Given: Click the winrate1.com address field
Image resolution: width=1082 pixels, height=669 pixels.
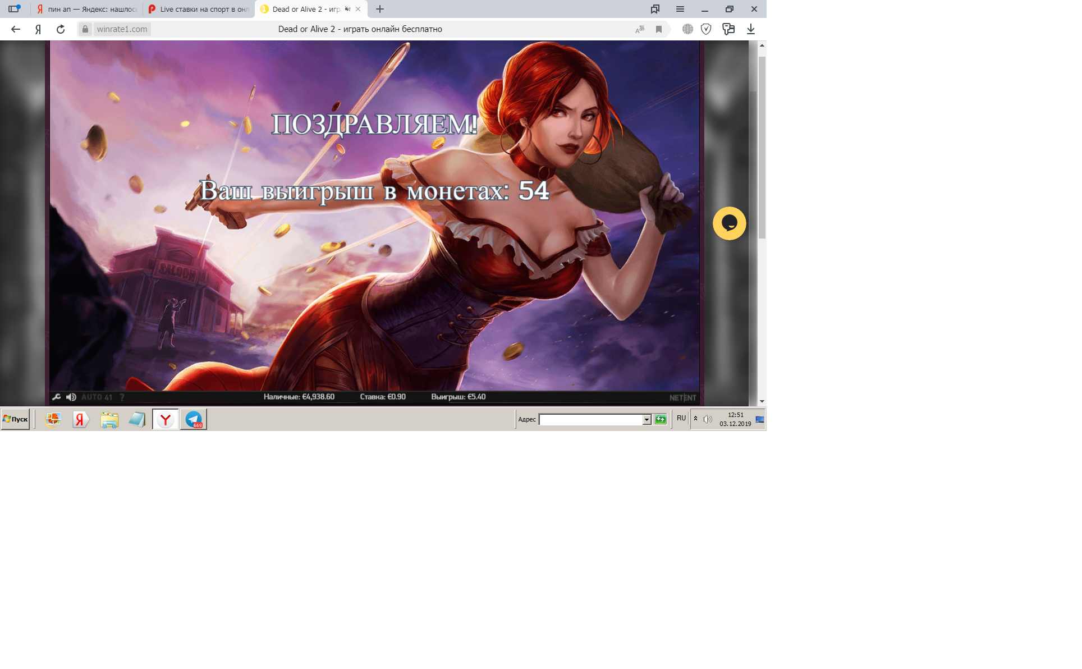Looking at the screenshot, I should (x=122, y=29).
